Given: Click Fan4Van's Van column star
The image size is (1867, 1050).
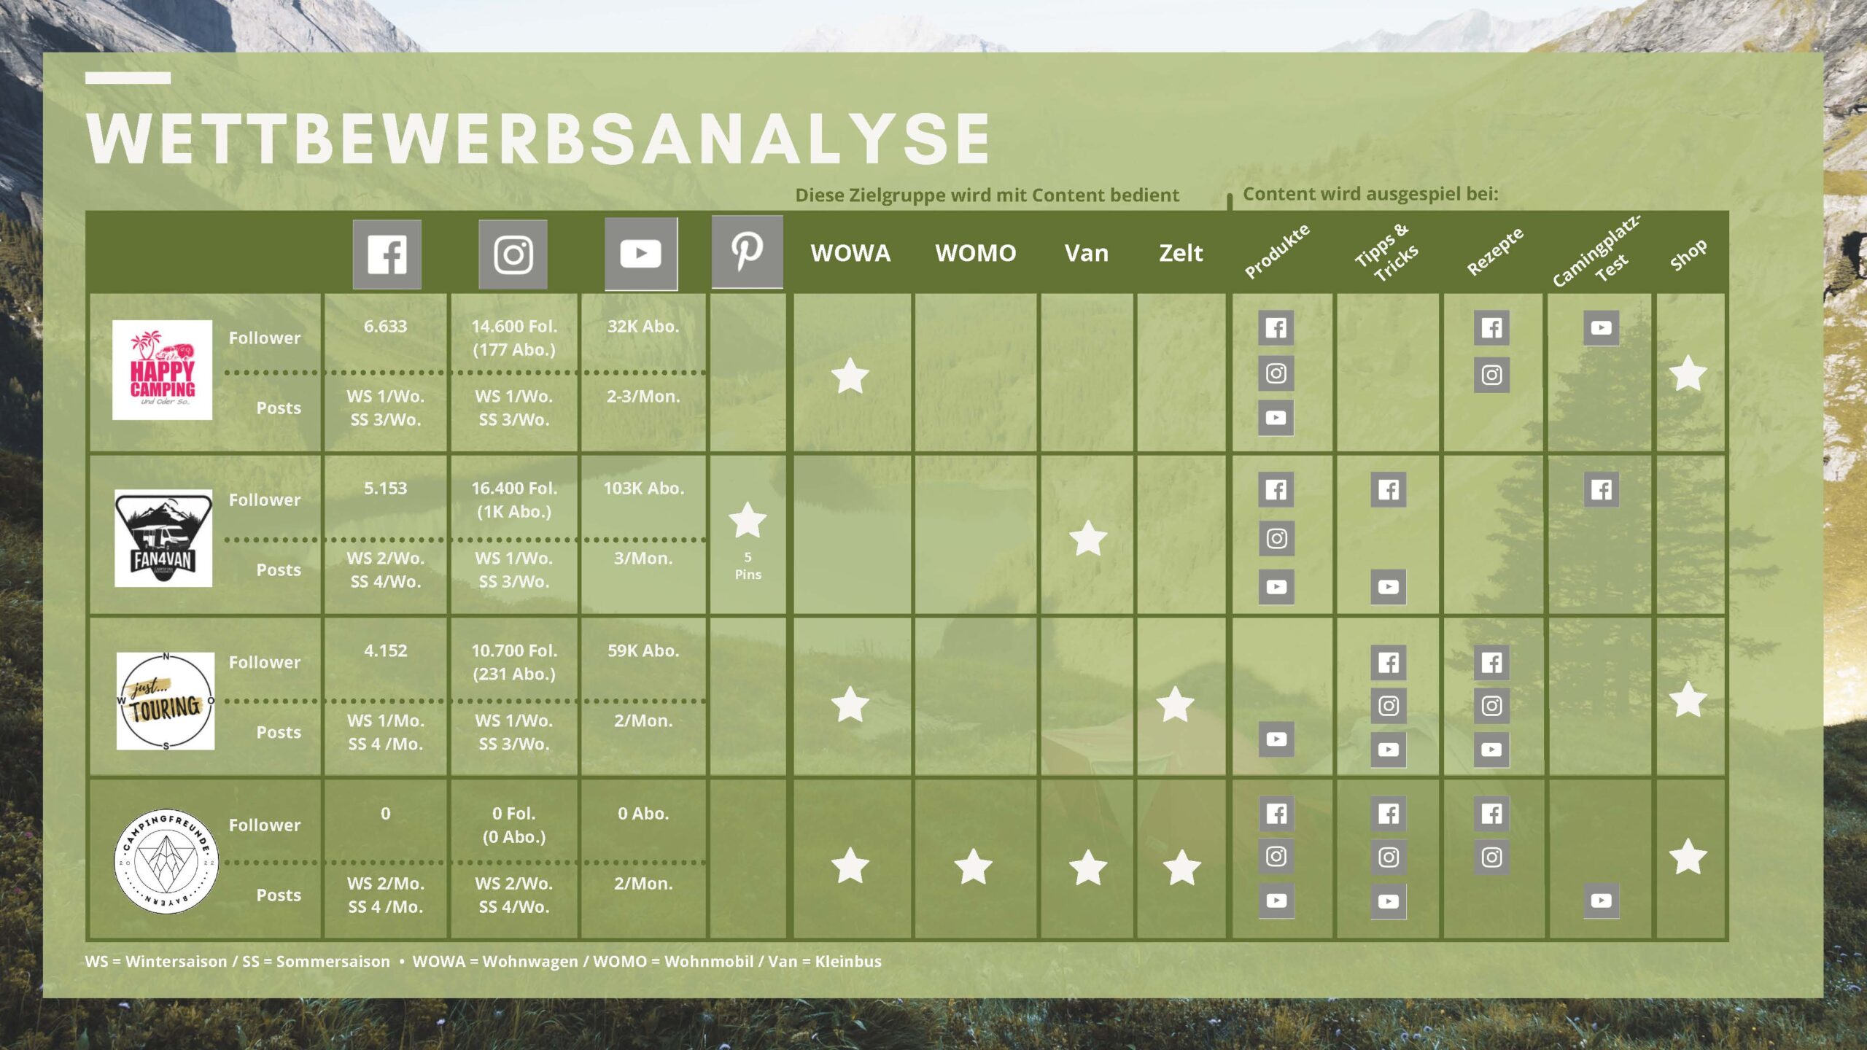Looking at the screenshot, I should click(x=1087, y=538).
